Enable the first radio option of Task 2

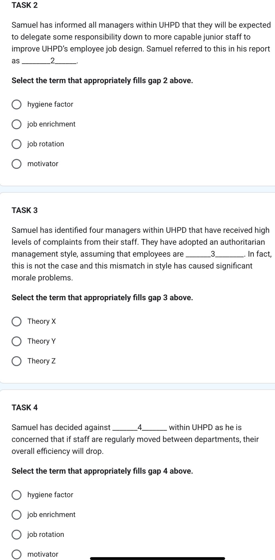17,104
